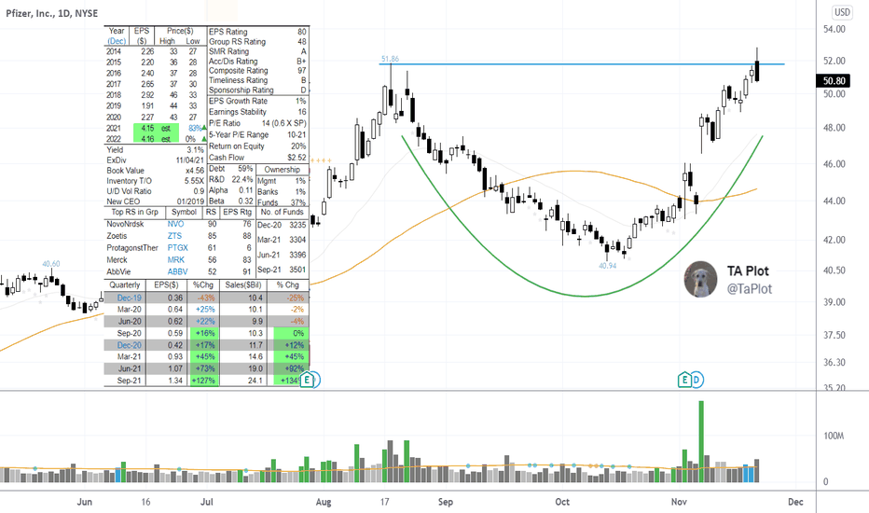Click the 100M volume axis label
Viewport: 869px width, 513px height.
[834, 436]
